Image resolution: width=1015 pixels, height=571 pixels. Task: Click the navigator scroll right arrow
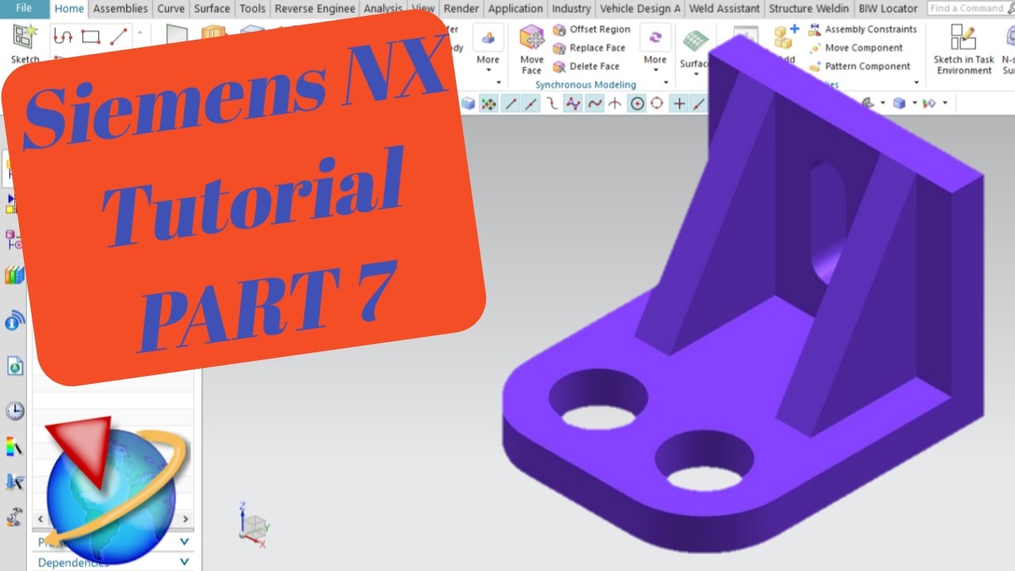click(186, 519)
